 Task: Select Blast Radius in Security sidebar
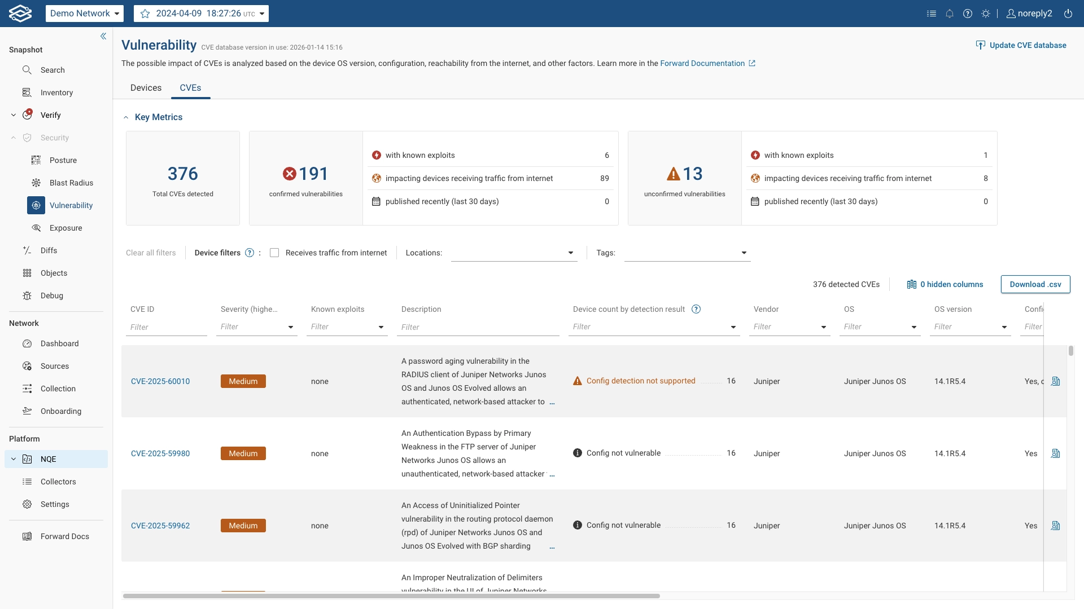coord(71,183)
